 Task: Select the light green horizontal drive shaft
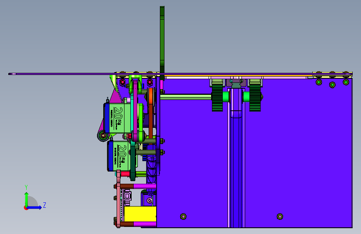click(x=186, y=97)
